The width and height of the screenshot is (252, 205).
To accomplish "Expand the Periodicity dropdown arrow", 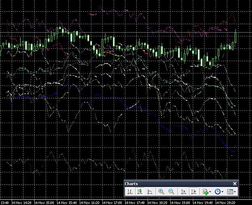I will pyautogui.click(x=223, y=192).
